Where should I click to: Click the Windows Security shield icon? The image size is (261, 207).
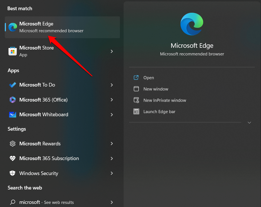coord(12,173)
